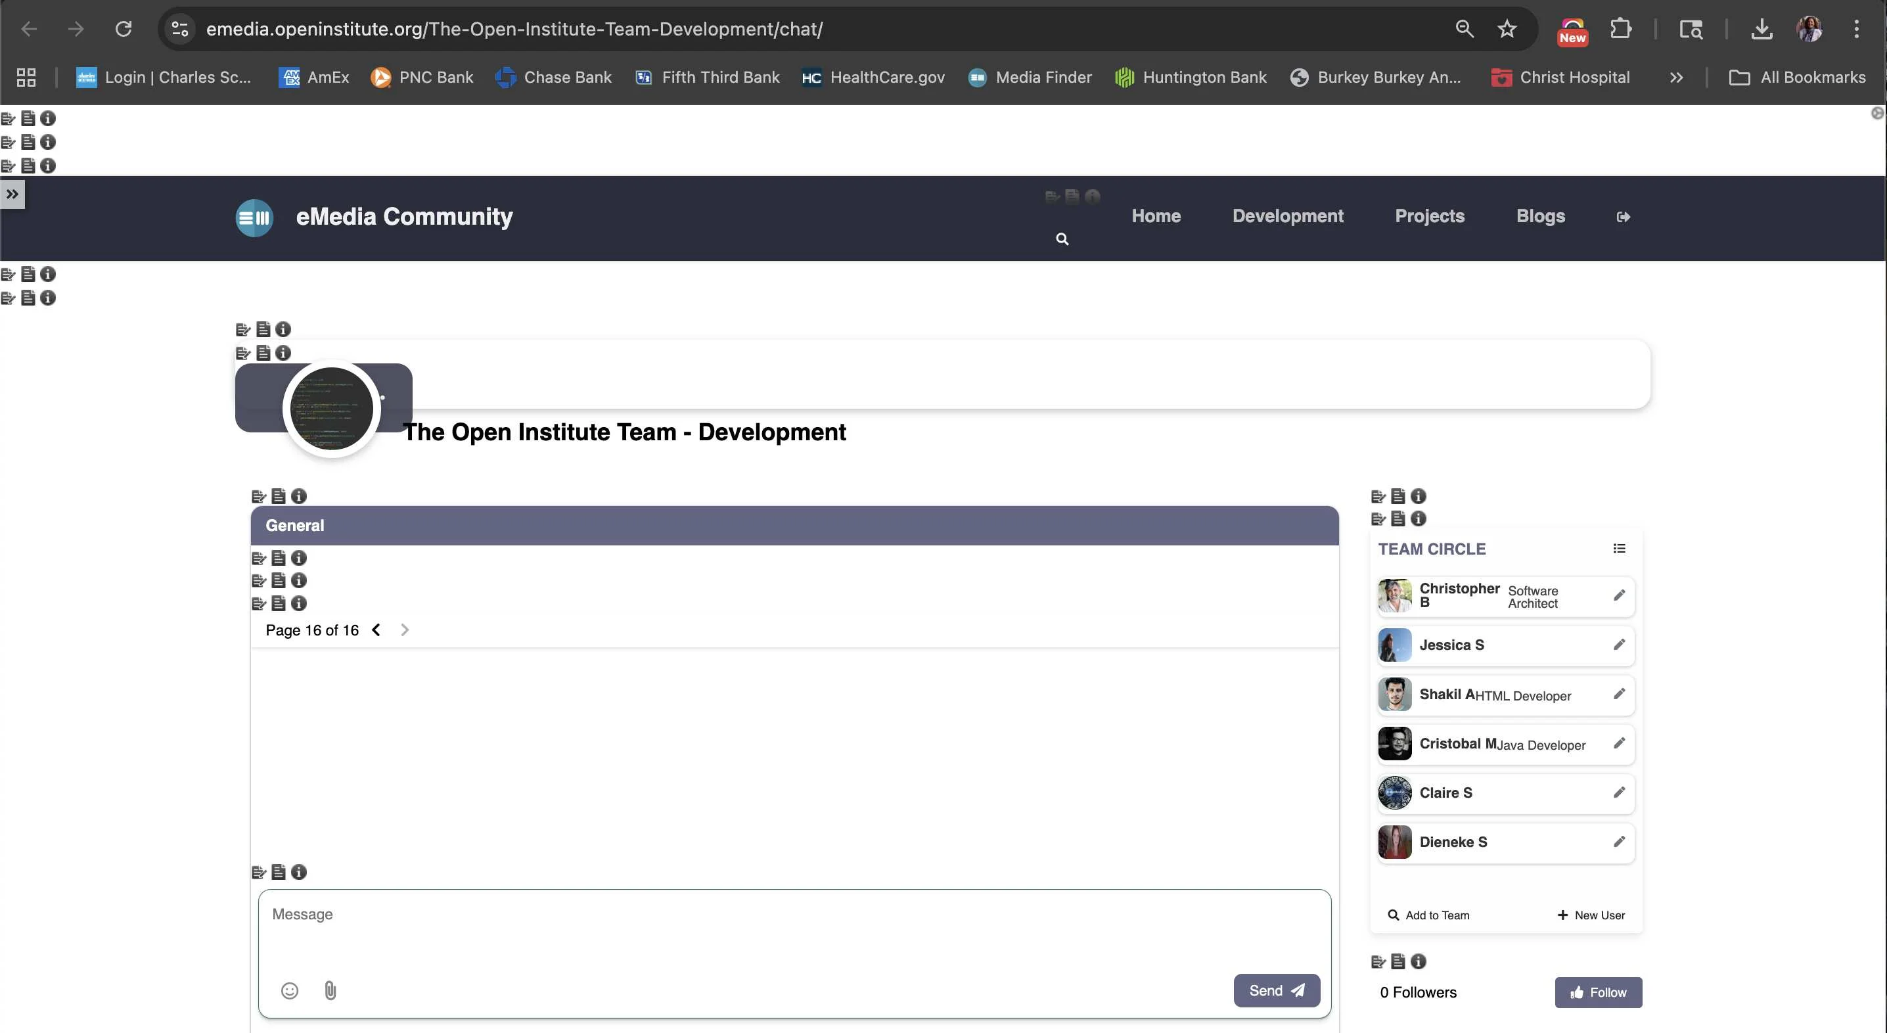Click pencil edit icon for Jessica S
Screen dimensions: 1887x1033
pos(1619,645)
